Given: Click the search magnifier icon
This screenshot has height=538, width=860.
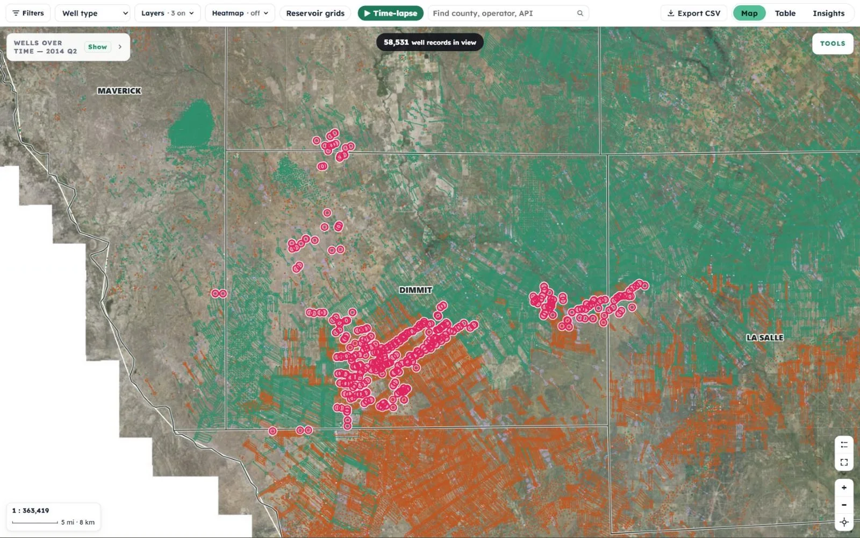Looking at the screenshot, I should coord(580,13).
